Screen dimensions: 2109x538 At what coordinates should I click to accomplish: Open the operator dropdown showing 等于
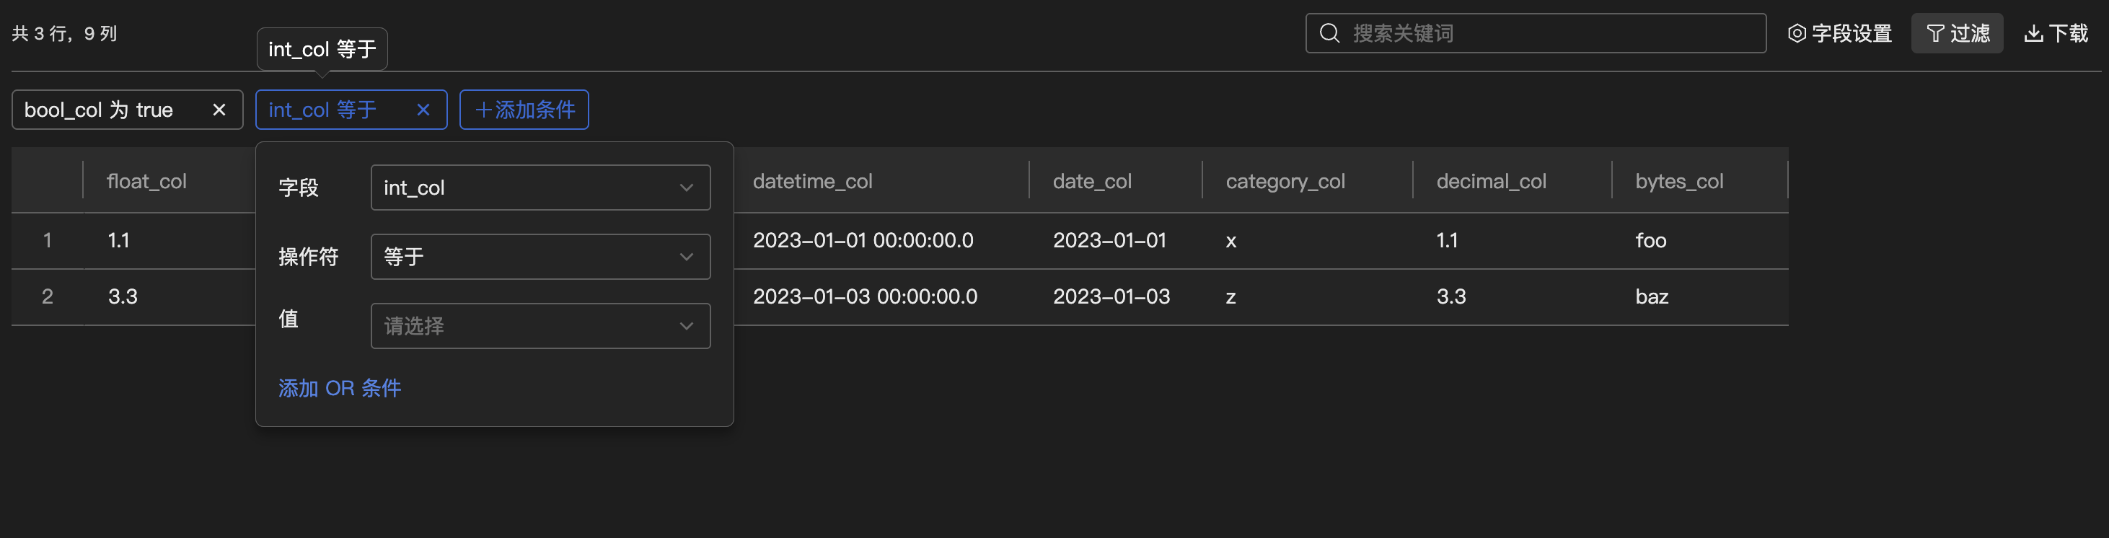540,257
